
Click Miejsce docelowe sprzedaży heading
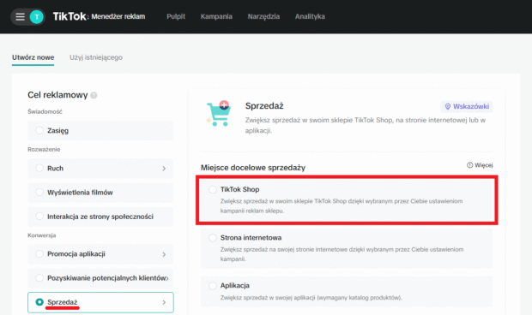point(253,168)
